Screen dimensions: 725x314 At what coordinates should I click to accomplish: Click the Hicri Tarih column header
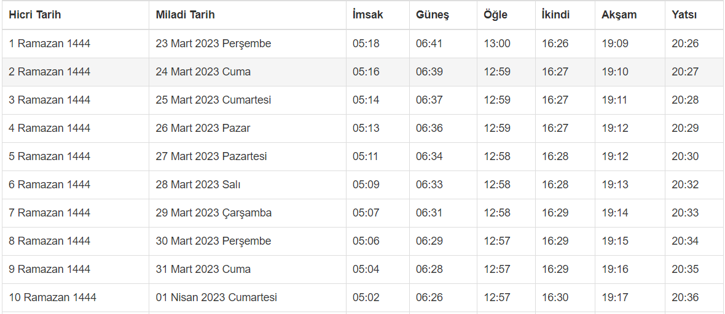[35, 15]
